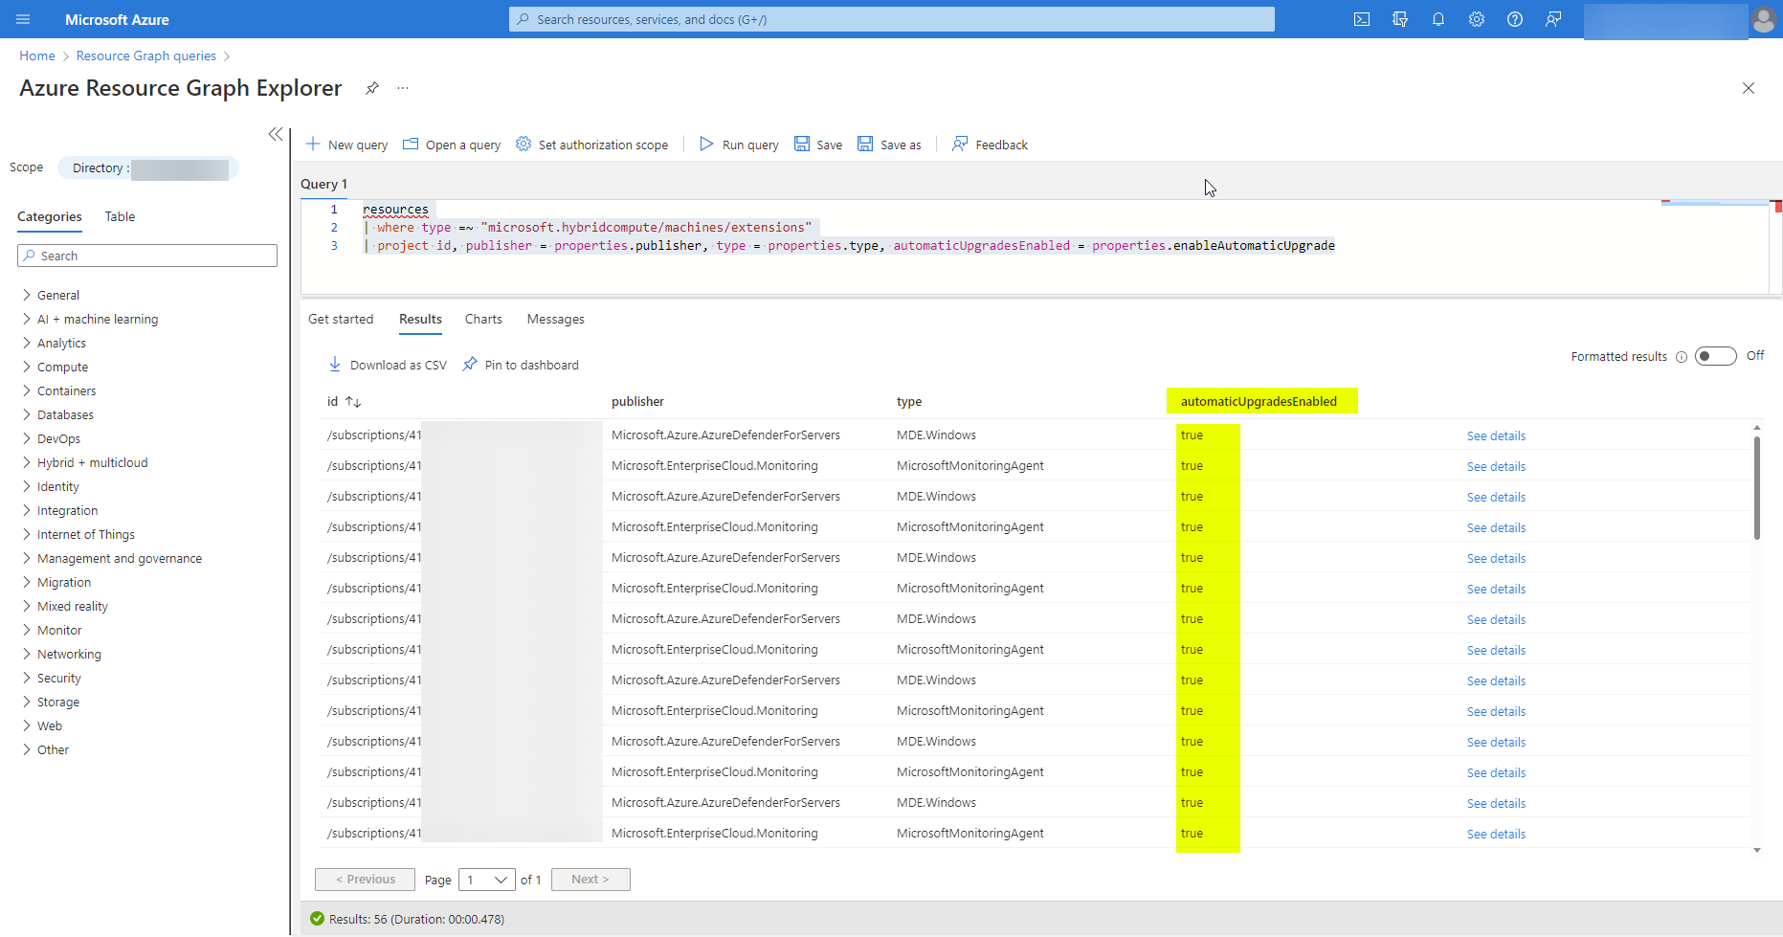This screenshot has height=937, width=1783.
Task: Click the Microsoft Azure logo text
Action: (117, 19)
